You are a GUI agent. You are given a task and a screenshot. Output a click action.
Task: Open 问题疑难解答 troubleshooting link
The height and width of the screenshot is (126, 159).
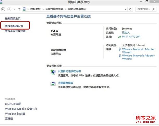click(66, 83)
